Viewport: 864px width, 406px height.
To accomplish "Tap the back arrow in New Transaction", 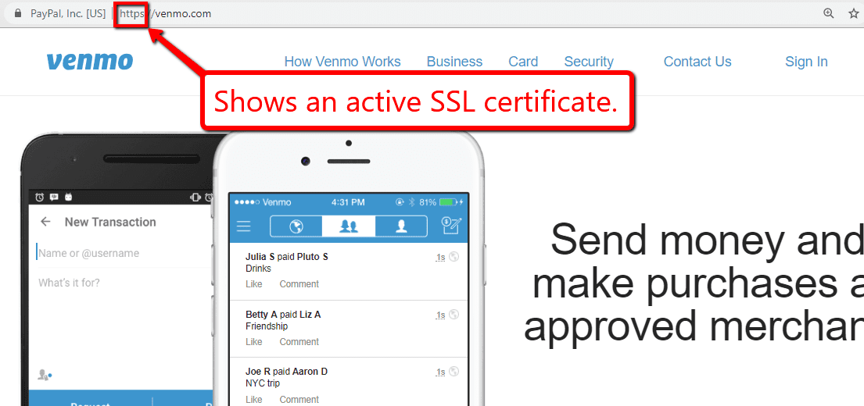I will (x=45, y=222).
